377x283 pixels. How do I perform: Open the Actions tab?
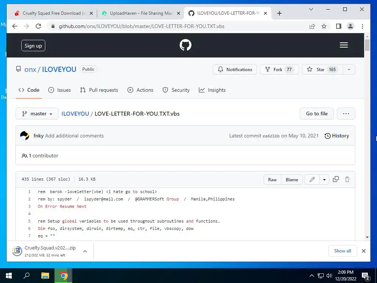(x=140, y=90)
